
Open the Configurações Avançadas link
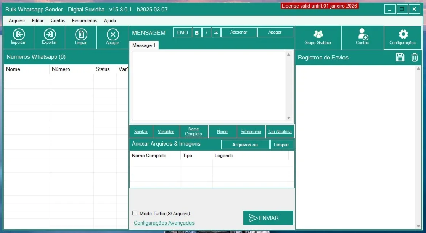164,223
